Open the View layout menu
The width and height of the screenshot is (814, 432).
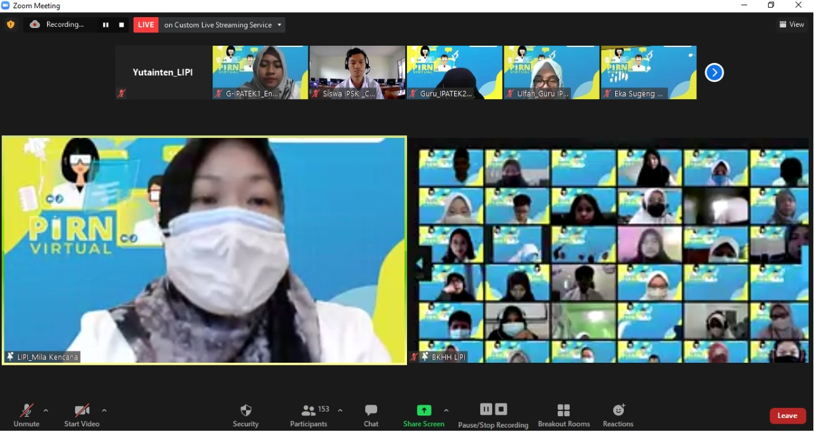pos(792,25)
